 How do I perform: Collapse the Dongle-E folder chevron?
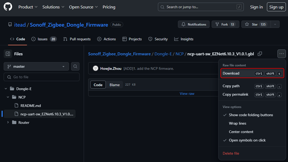[x=6, y=89]
